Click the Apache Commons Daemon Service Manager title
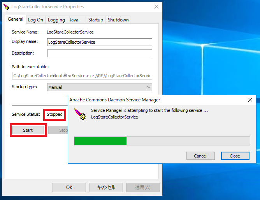Viewport: 260px width, 200px height. (115, 100)
